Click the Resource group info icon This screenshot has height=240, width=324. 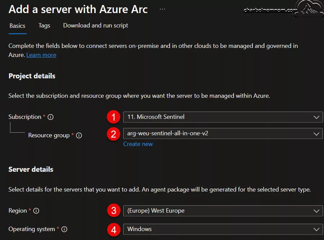(79, 135)
